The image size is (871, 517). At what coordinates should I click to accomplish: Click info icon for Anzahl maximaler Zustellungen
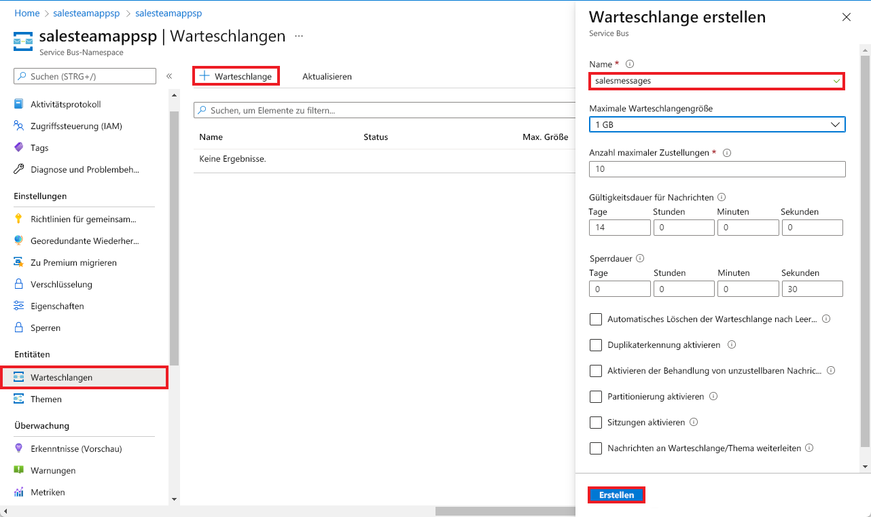[727, 153]
